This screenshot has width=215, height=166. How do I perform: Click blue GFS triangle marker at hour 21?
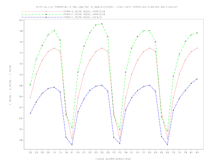pos(72,145)
